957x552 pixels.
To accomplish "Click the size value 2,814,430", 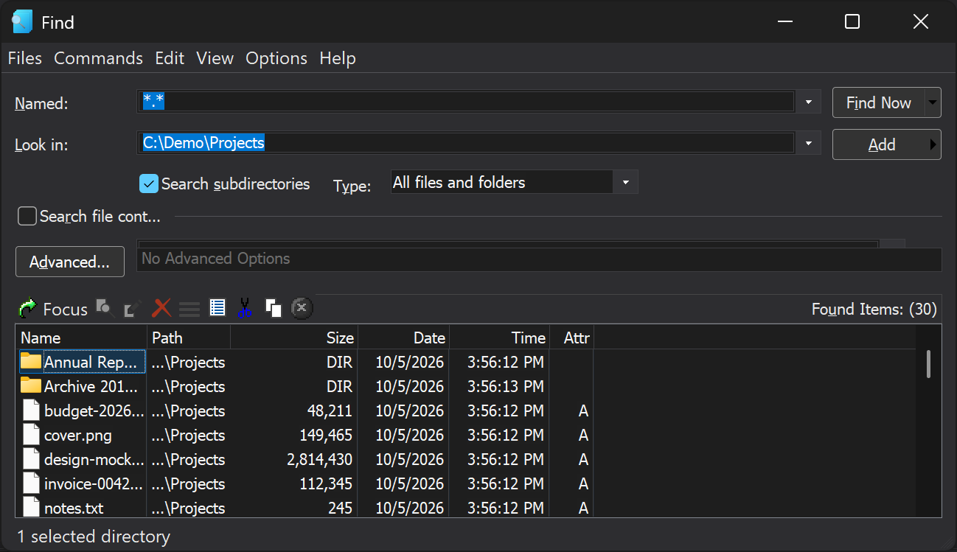I will 320,459.
